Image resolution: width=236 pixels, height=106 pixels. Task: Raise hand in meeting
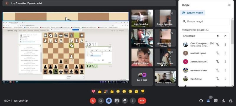click(125, 101)
